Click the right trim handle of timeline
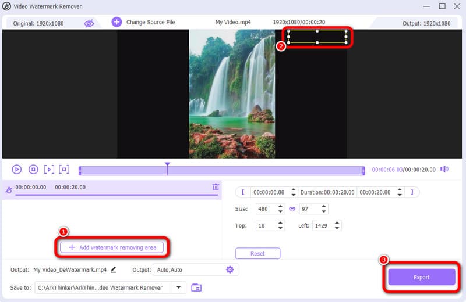 [363, 171]
